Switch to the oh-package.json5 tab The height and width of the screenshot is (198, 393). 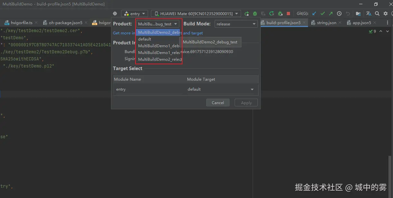coord(65,23)
